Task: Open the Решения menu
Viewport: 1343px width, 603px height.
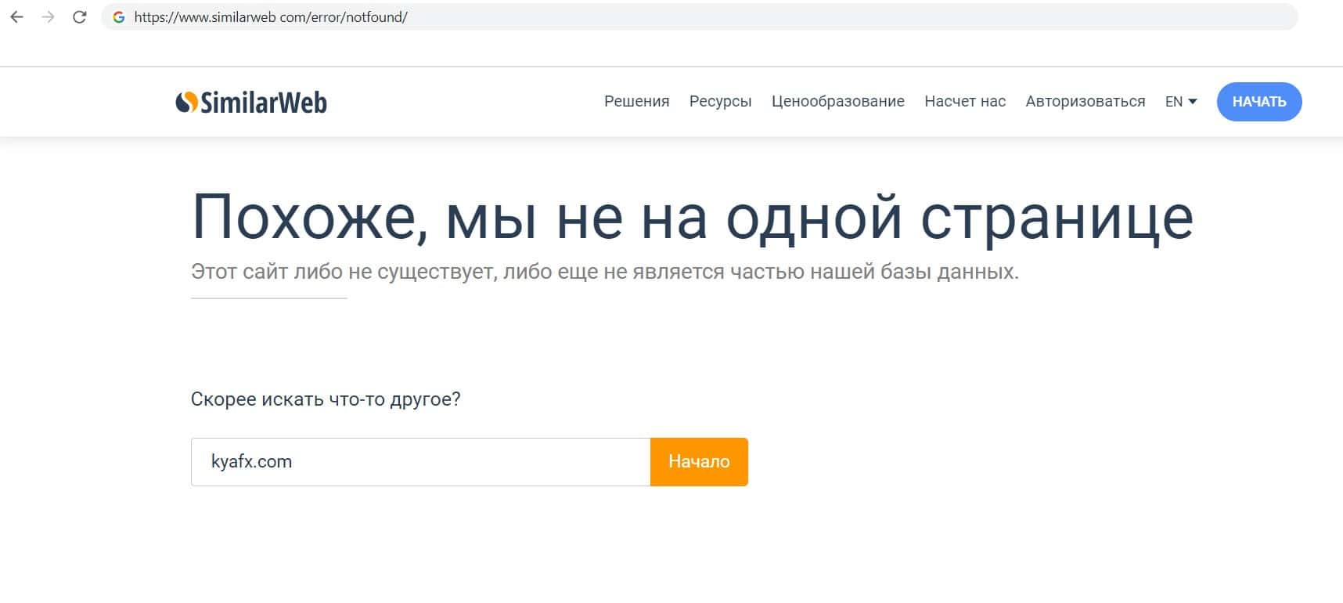Action: tap(636, 101)
